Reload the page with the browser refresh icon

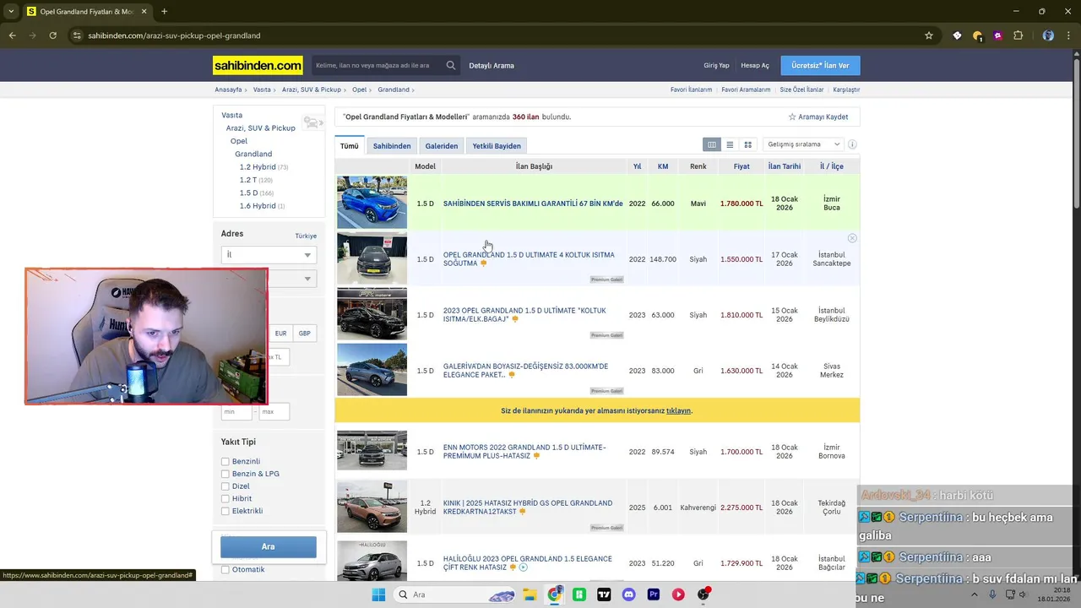tap(52, 35)
